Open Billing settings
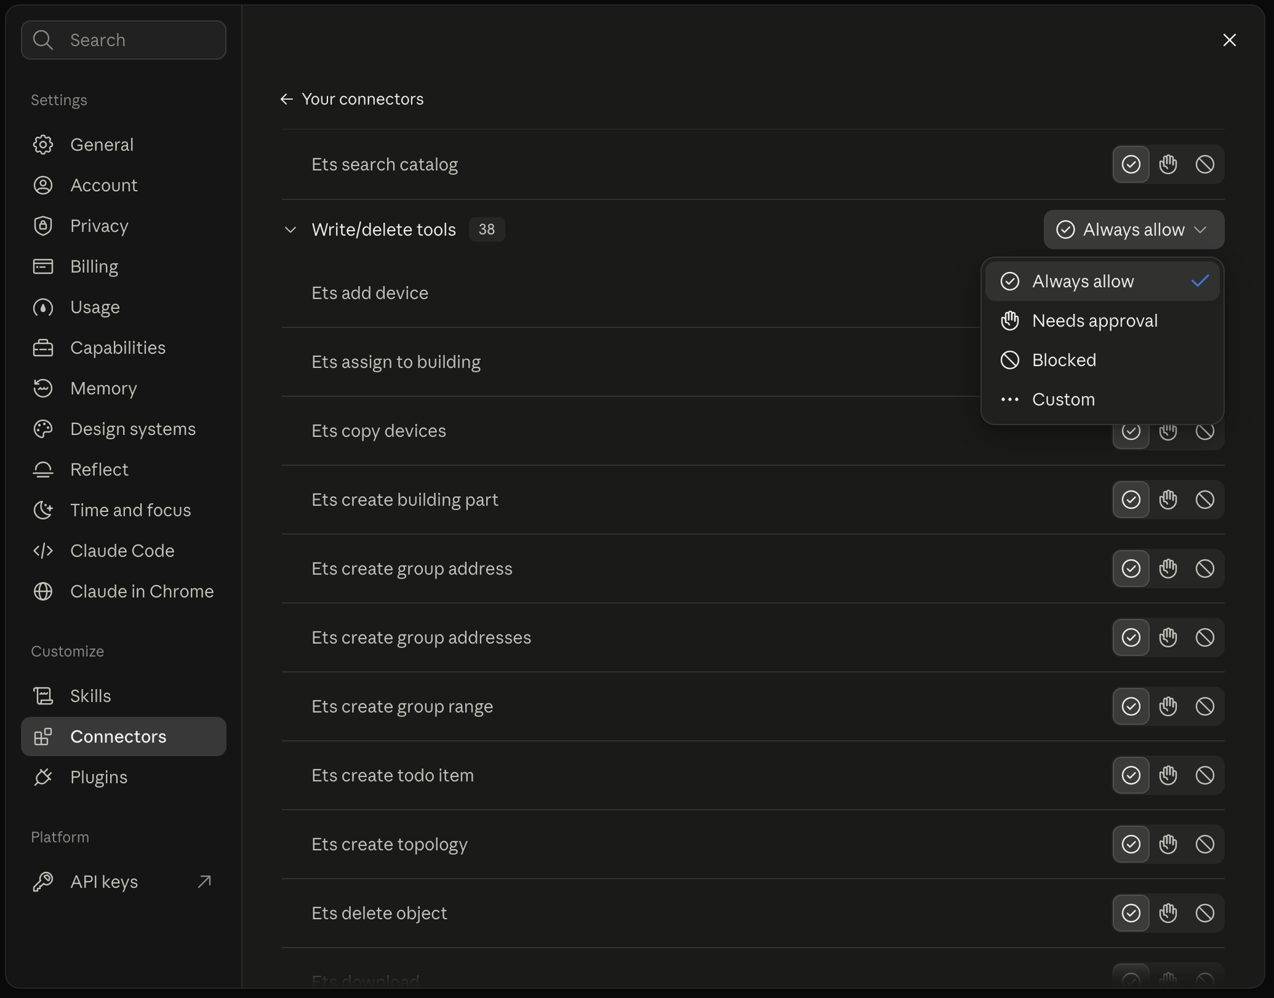 click(x=124, y=266)
